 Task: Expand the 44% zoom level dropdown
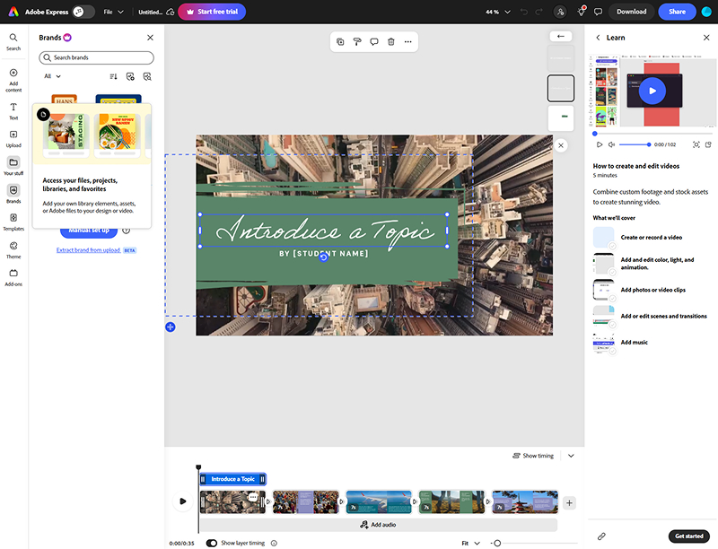point(498,13)
